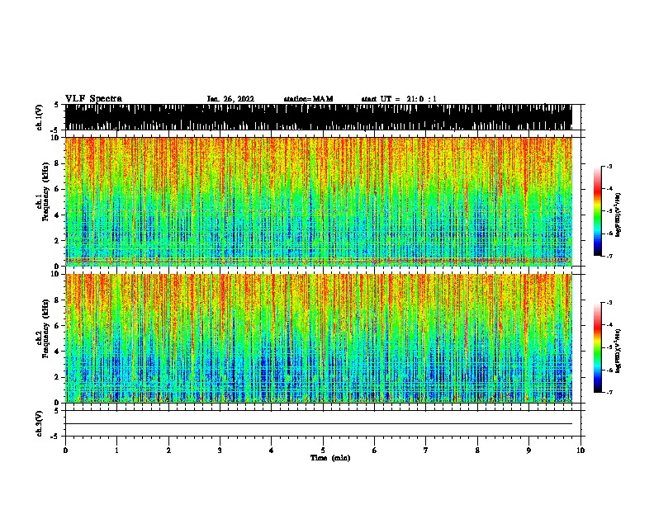Viewport: 654px width, 505px height.
Task: Click the "Time (min)" x-axis label
Action: (x=330, y=458)
